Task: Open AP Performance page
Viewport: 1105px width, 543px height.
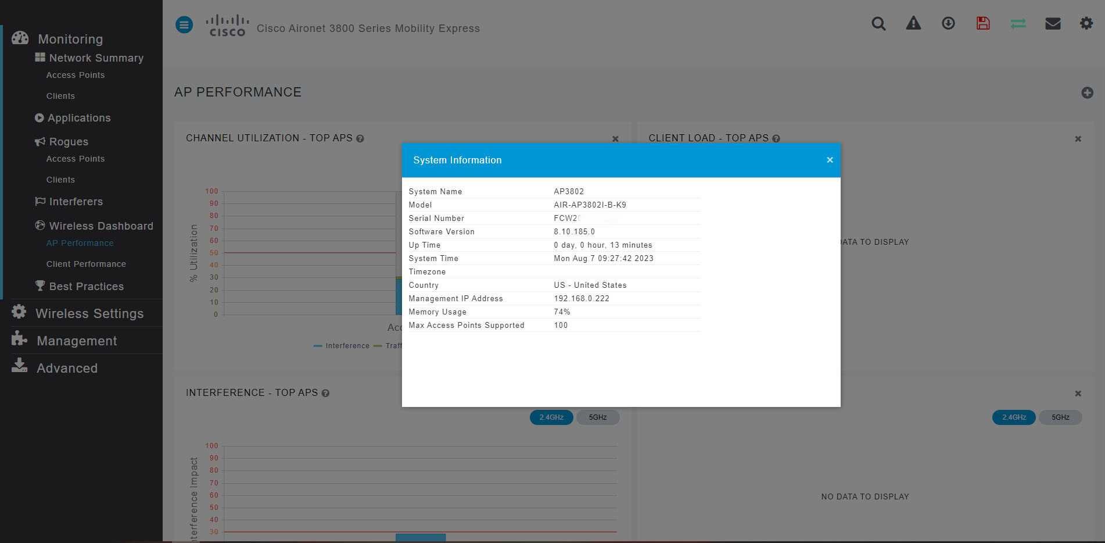Action: click(x=80, y=243)
